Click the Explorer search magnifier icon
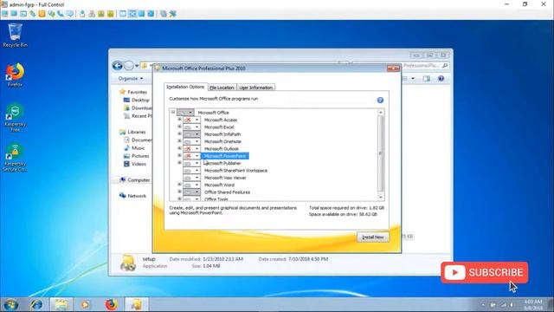Image resolution: width=554 pixels, height=312 pixels. 445,66
